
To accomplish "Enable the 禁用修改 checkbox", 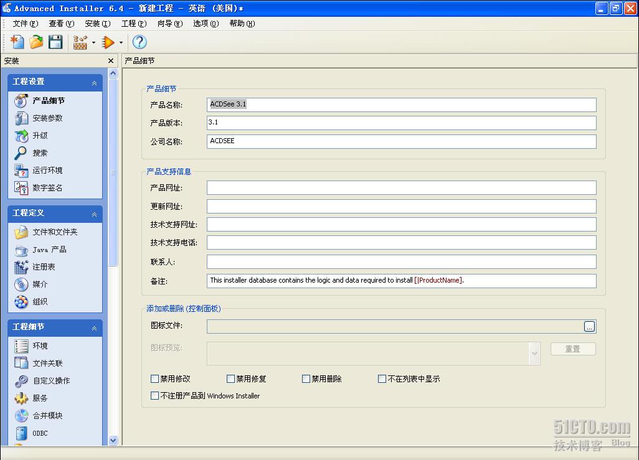I will click(155, 379).
